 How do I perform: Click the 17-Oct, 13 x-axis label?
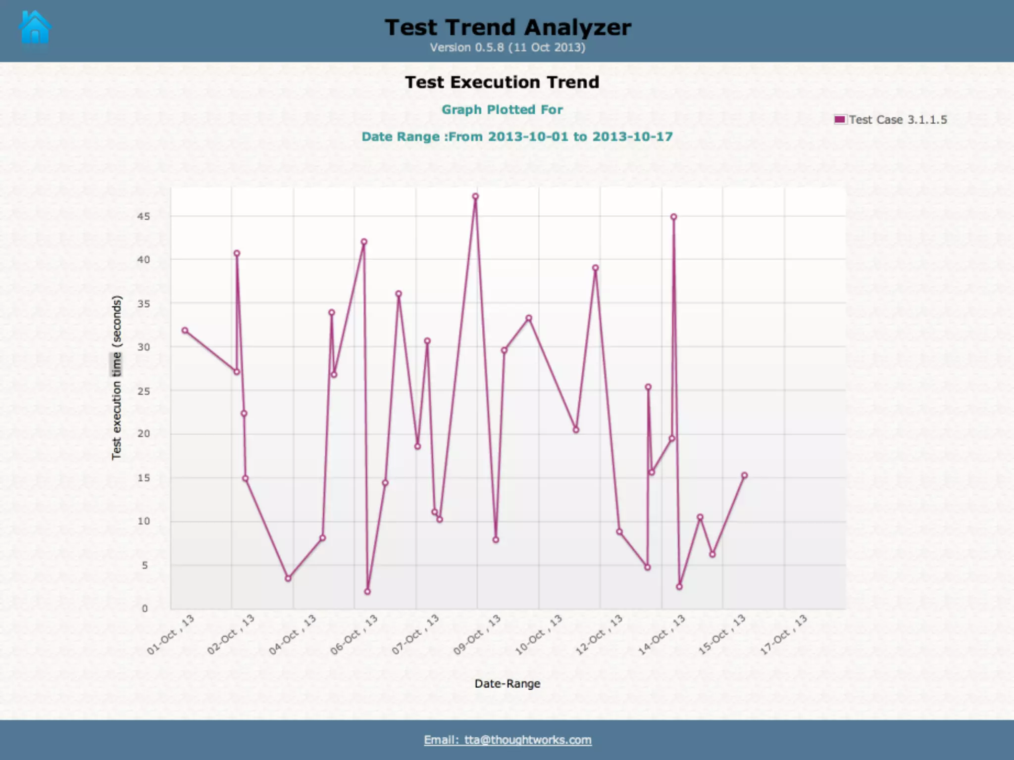784,635
